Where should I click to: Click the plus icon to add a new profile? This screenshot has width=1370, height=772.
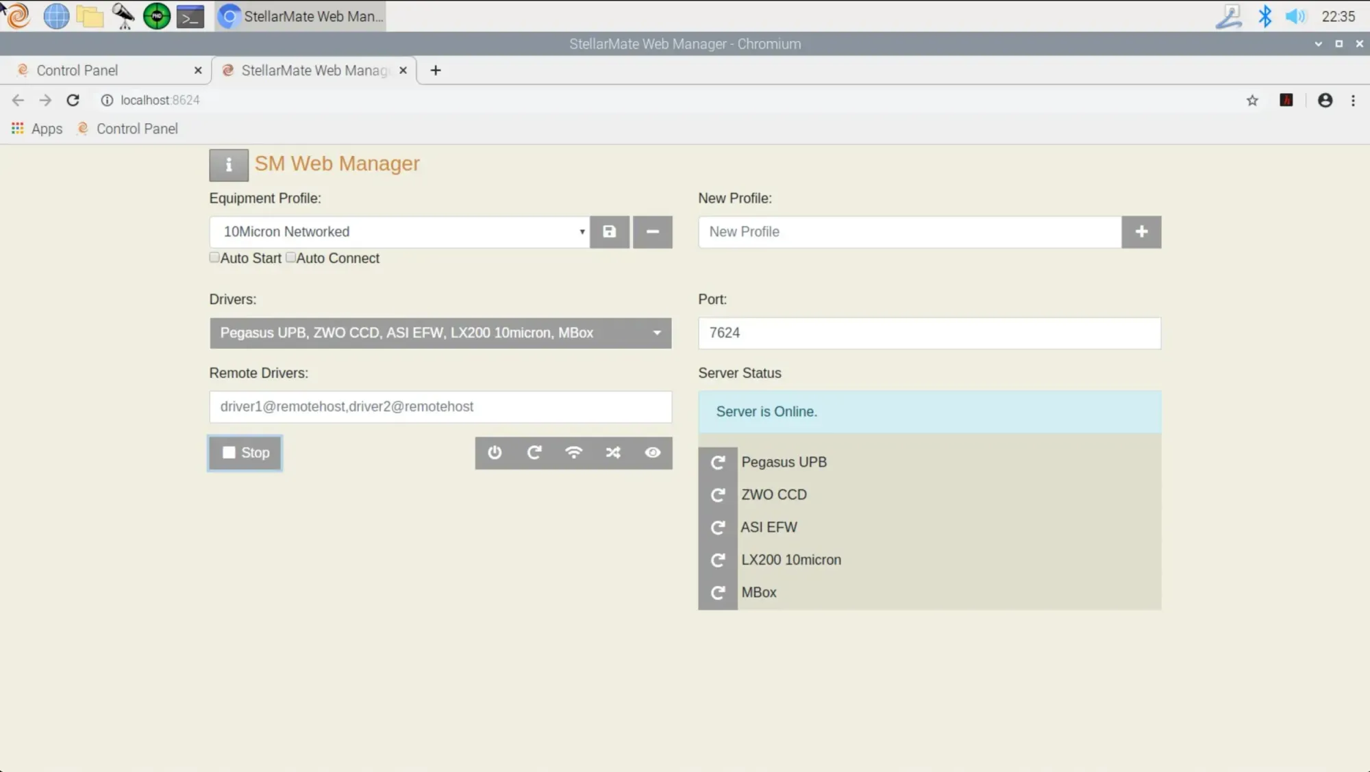coord(1141,232)
